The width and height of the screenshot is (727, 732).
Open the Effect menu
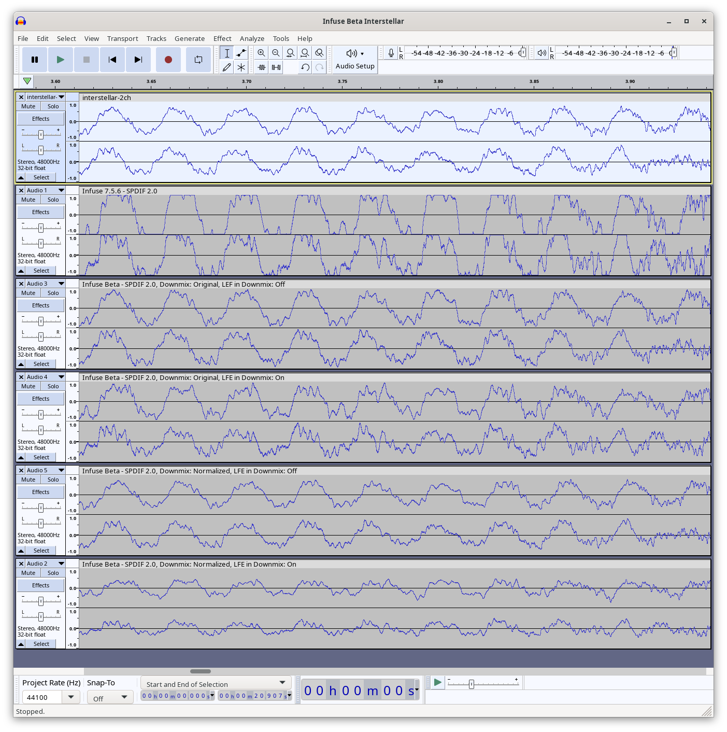222,38
